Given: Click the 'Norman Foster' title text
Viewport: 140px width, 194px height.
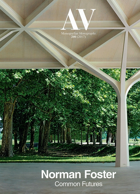Looking at the screenshot, I should [79, 174].
